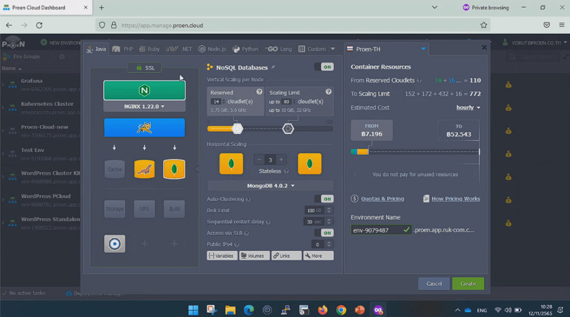Screen dimensions: 570x317
Task: Click the Create button
Action: click(468, 284)
